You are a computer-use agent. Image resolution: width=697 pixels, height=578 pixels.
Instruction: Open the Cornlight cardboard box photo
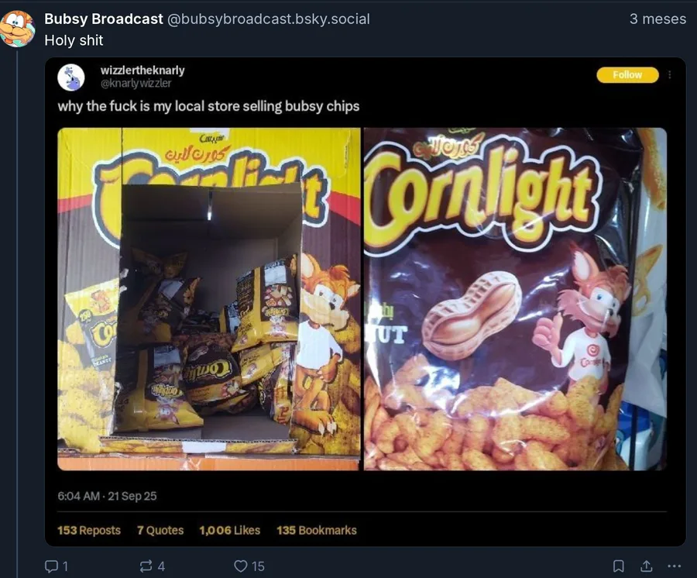click(209, 299)
